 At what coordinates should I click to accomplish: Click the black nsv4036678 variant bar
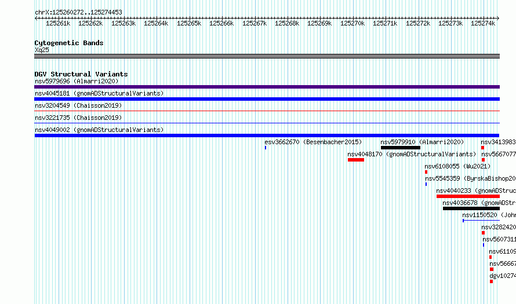(x=471, y=208)
